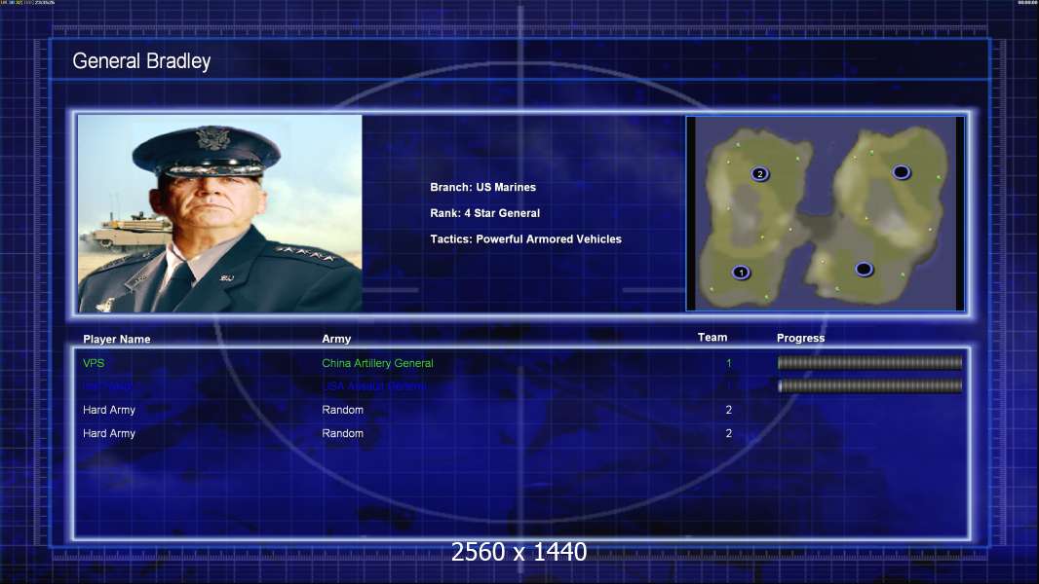Click the "Progress" column header
The width and height of the screenshot is (1039, 584).
coord(800,338)
